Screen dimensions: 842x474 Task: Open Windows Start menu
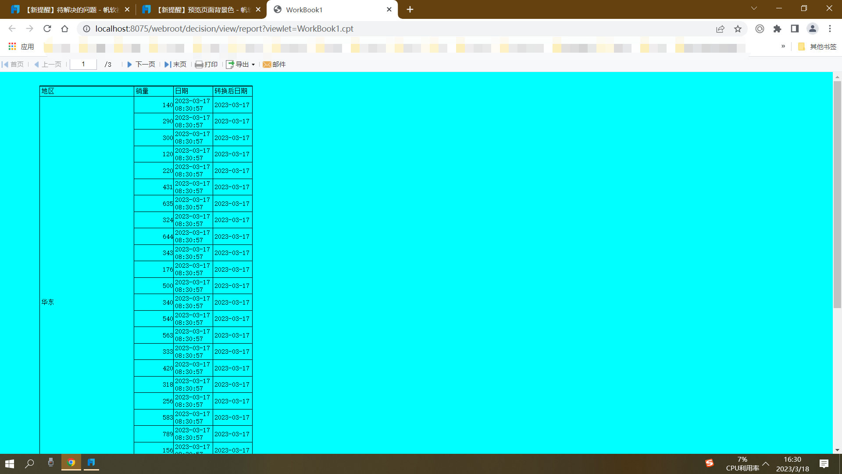[x=10, y=463]
